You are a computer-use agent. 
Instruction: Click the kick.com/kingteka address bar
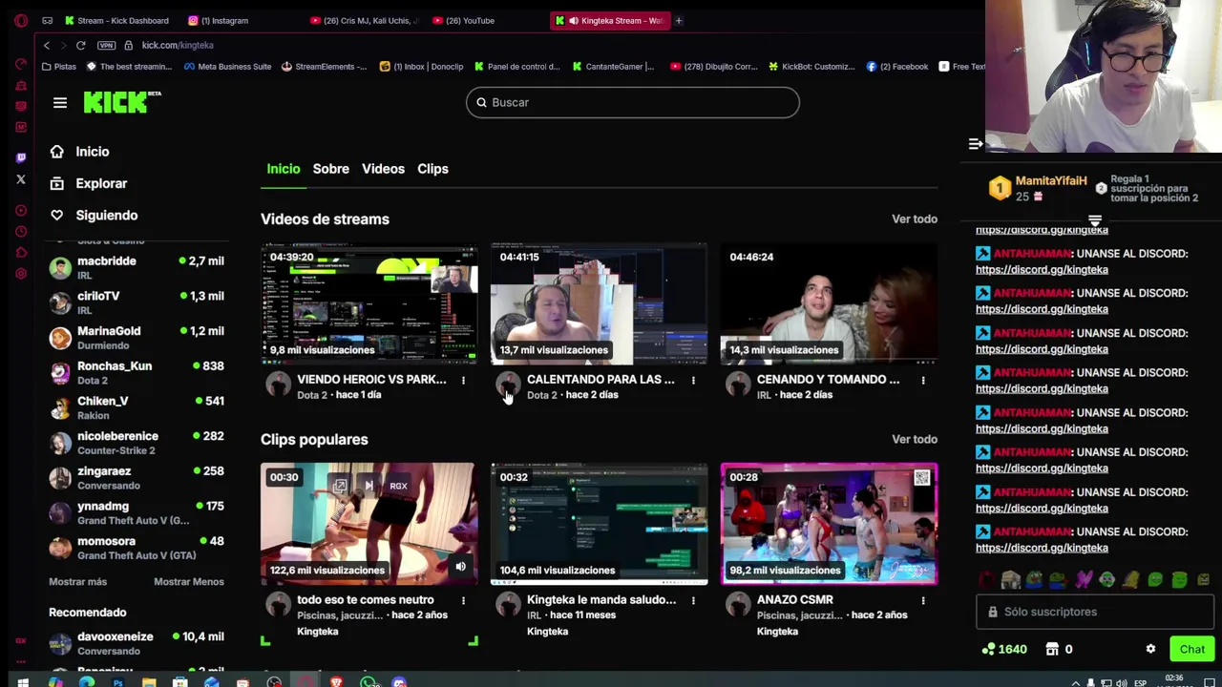point(178,45)
